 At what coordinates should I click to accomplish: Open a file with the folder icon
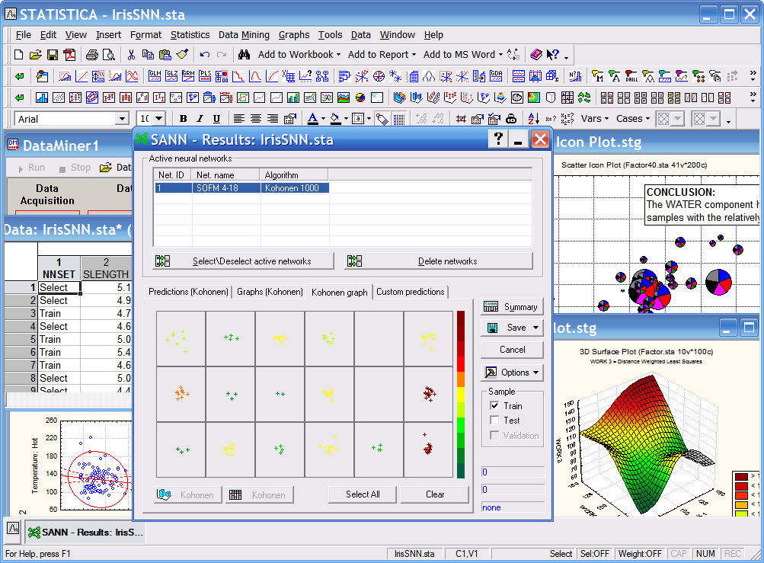pyautogui.click(x=35, y=55)
